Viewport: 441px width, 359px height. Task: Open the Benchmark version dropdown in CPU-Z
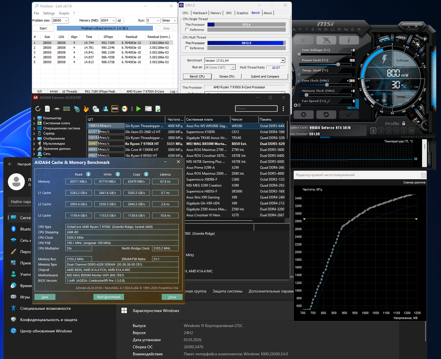tap(283, 60)
